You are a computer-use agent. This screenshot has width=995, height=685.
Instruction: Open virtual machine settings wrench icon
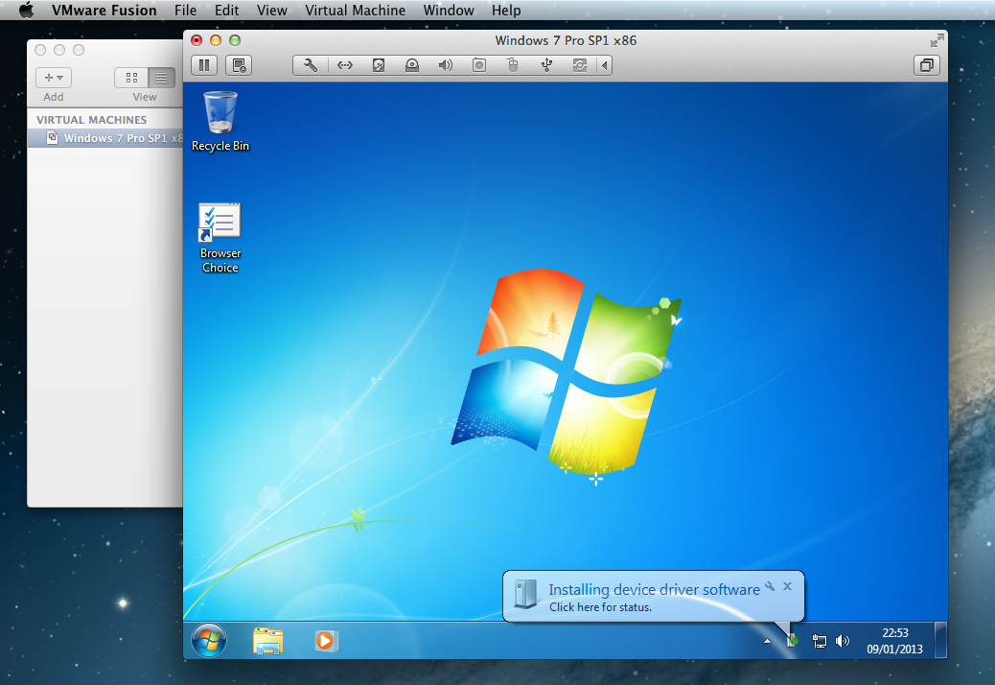click(x=311, y=65)
